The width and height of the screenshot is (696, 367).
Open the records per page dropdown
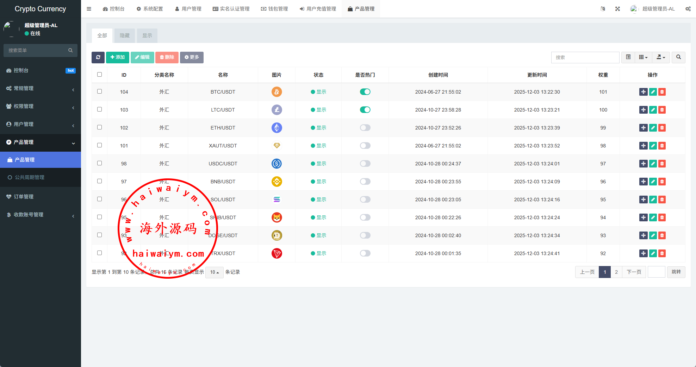(214, 272)
